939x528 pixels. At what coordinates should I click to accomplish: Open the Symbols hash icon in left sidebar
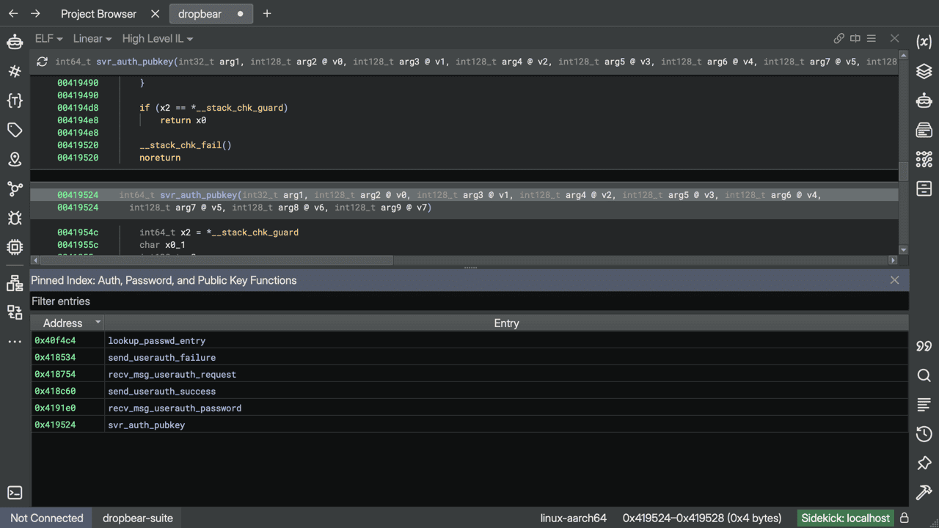(15, 71)
